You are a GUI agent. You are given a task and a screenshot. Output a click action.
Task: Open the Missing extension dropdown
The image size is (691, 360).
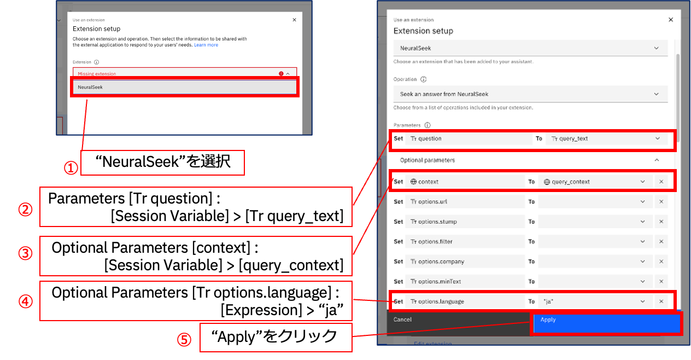[185, 73]
